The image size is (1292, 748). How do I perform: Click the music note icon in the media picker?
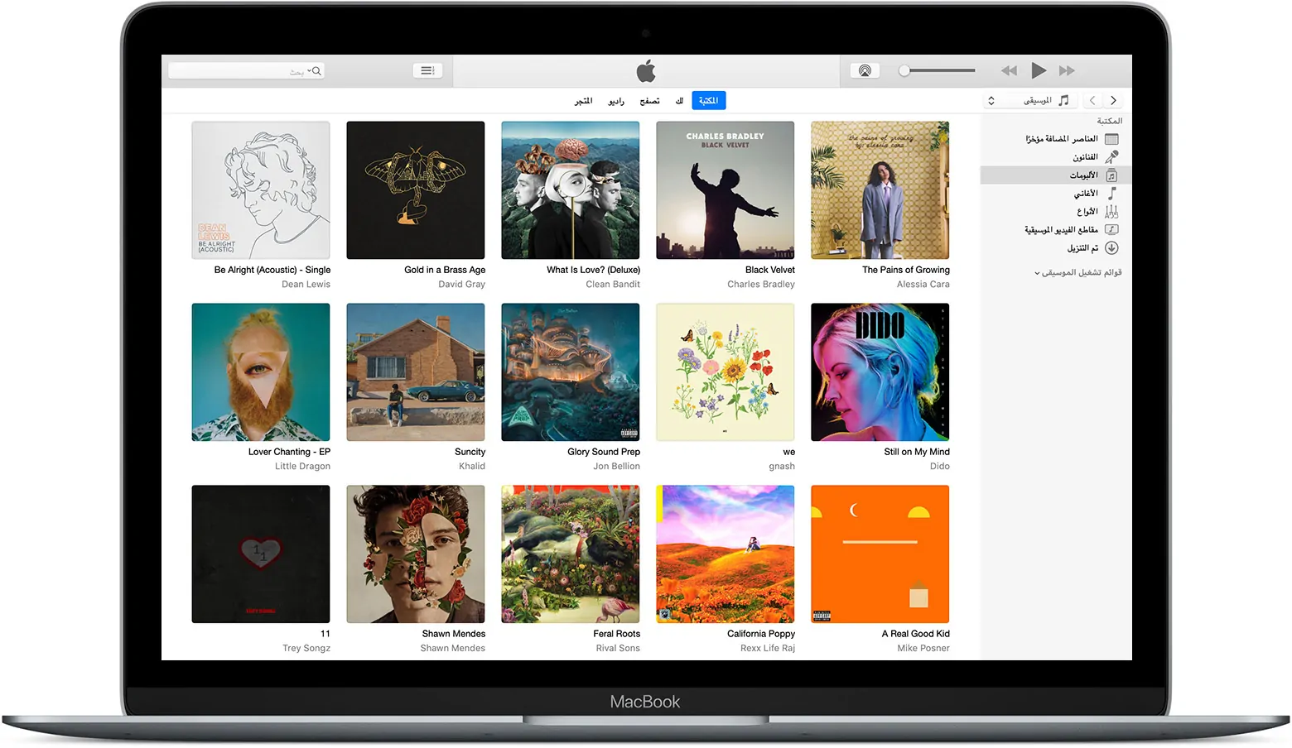click(1063, 100)
